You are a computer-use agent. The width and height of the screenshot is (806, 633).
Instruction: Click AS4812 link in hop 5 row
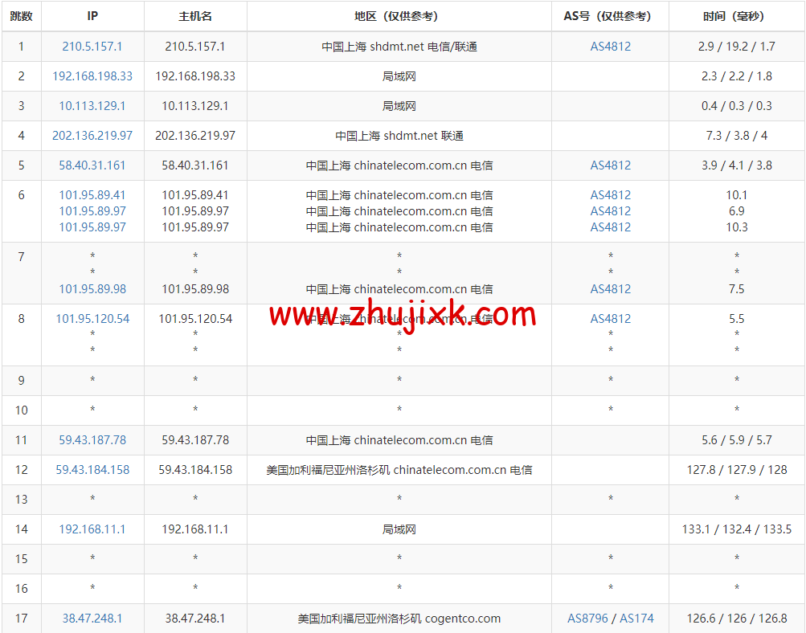(611, 165)
